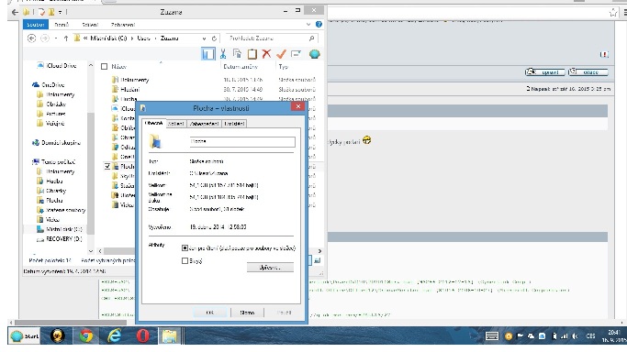Open the Quick Access Toolbar customize dropdown
The width and height of the screenshot is (627, 352).
[60, 12]
